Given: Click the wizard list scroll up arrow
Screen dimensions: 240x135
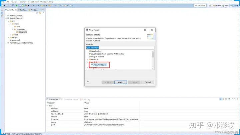Looking at the screenshot, I should pyautogui.click(x=153, y=51).
